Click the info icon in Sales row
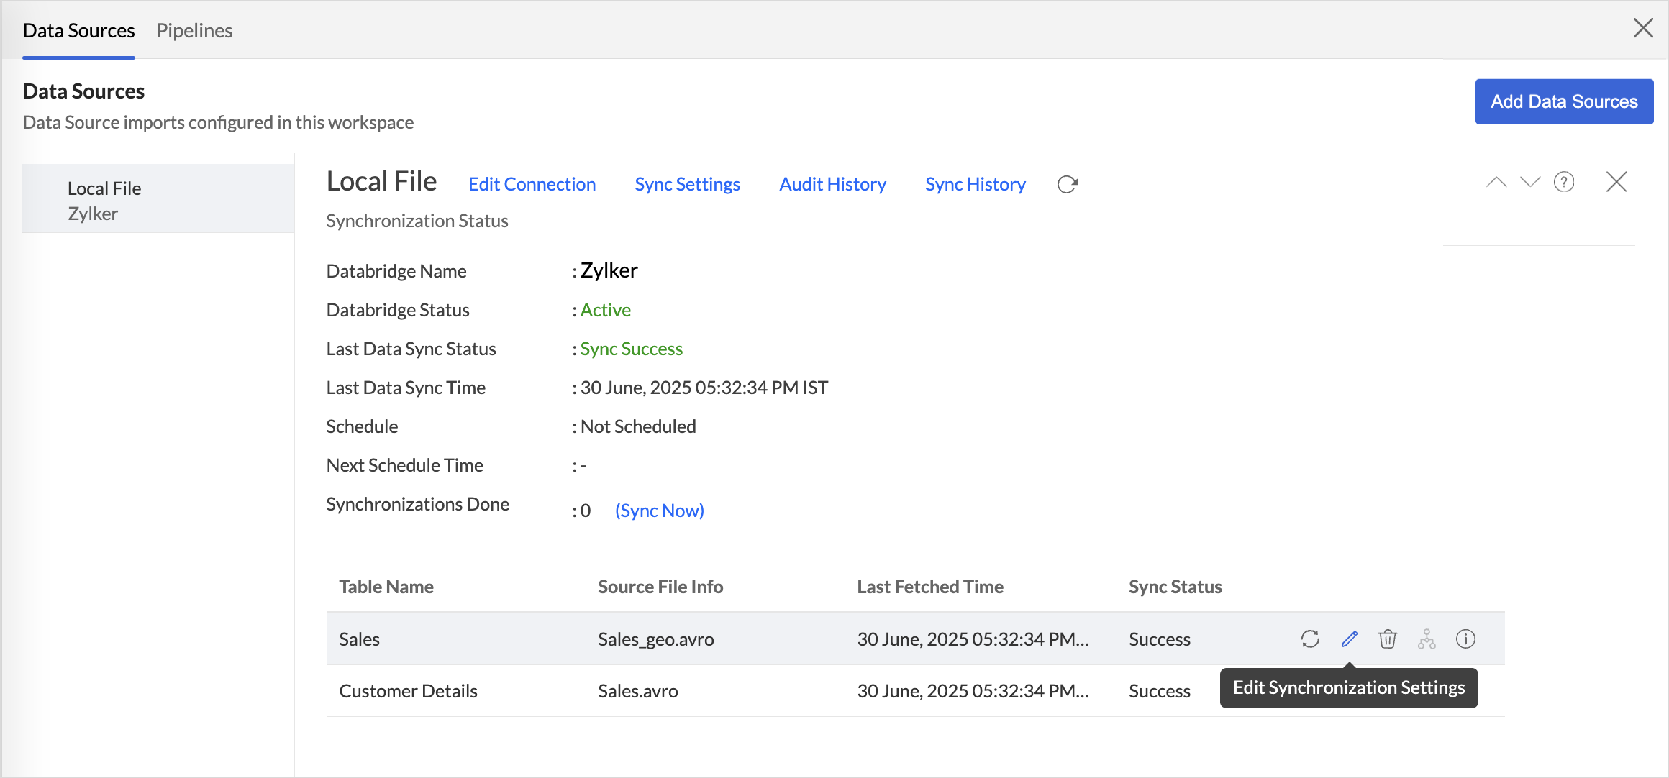Viewport: 1669px width, 778px height. [1465, 639]
